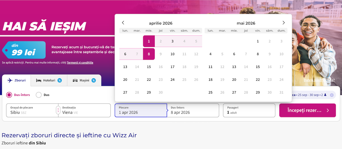Choose 22 May 2026 in calendar
The width and height of the screenshot is (342, 149).
258,80
